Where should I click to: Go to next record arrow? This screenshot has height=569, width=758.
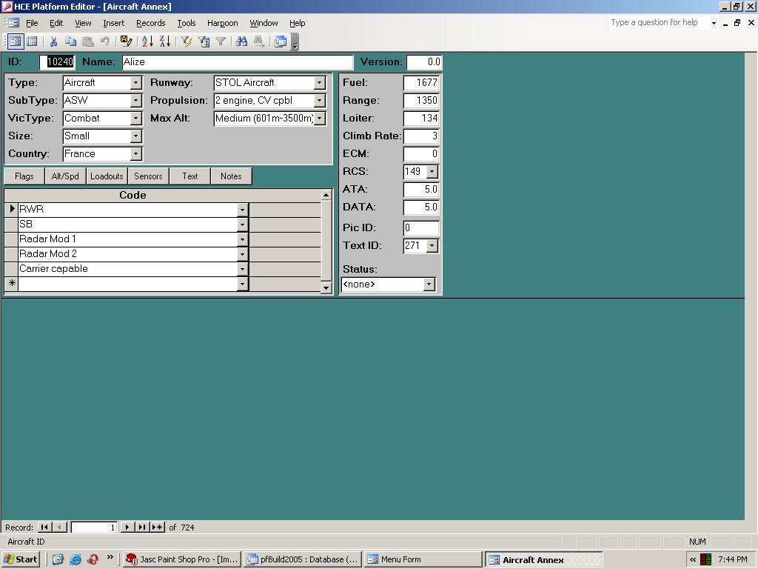coord(127,527)
